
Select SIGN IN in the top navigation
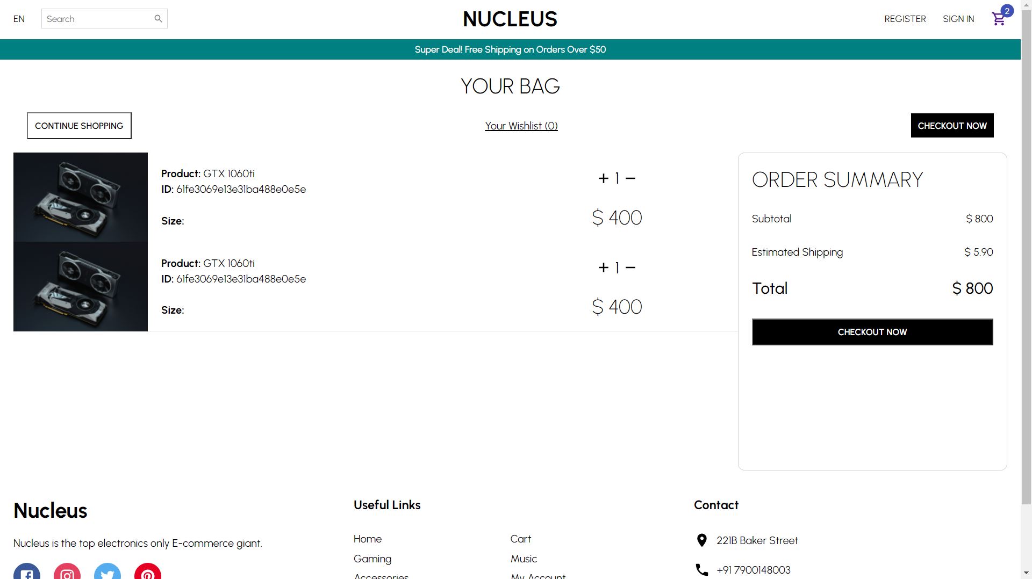tap(958, 19)
